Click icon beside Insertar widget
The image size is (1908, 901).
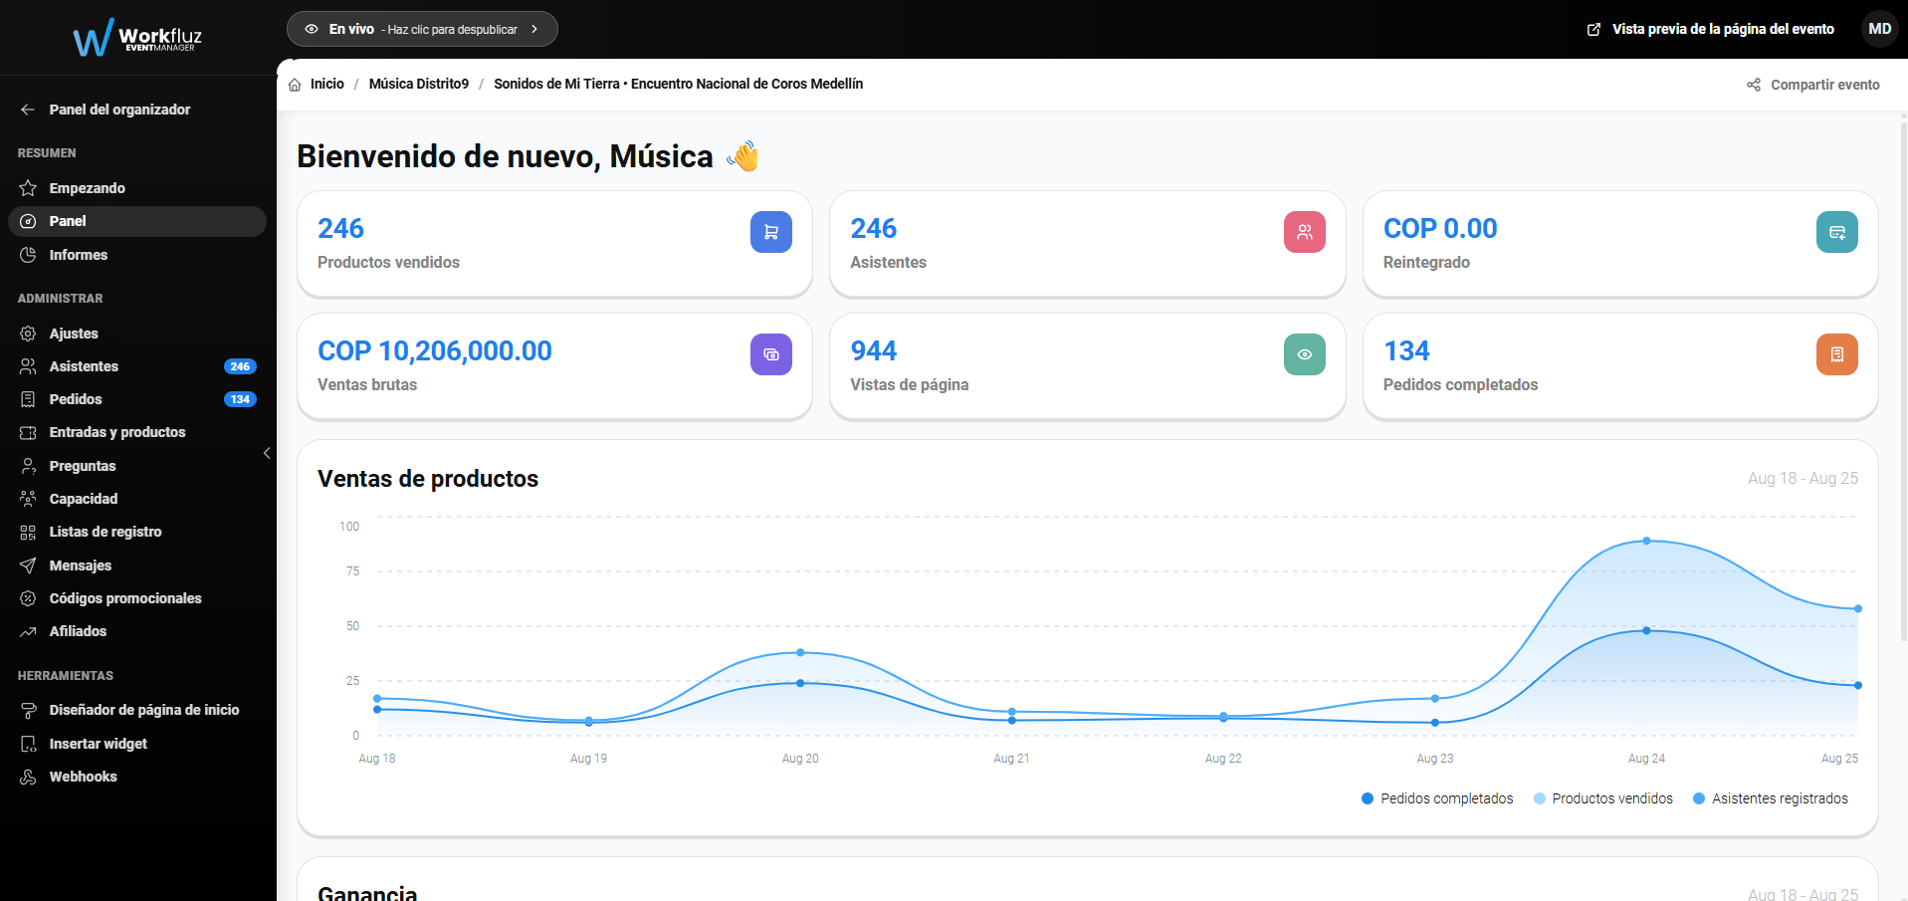click(x=28, y=744)
